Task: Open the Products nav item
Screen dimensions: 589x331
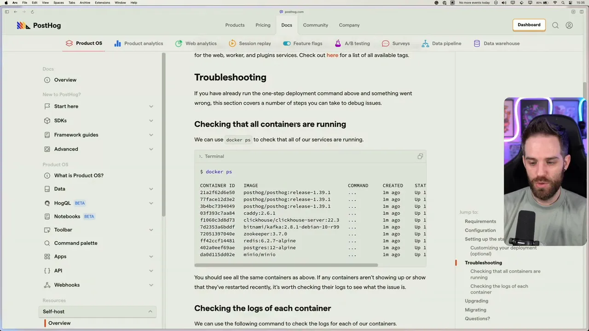Action: [x=235, y=25]
